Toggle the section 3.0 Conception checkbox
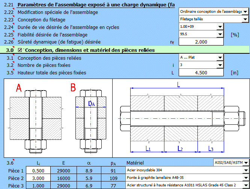 [x=20, y=50]
